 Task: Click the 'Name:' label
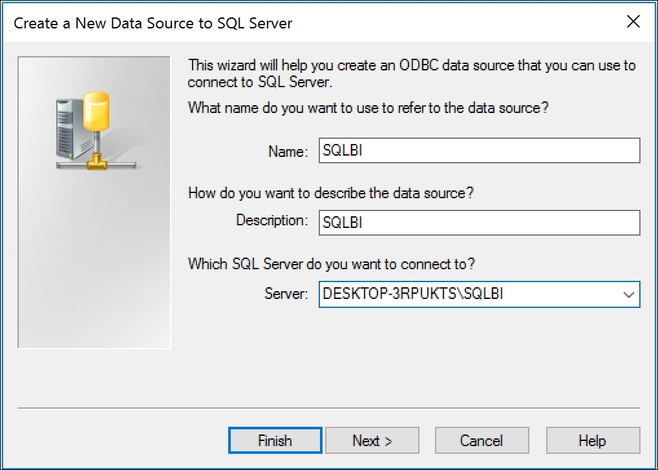point(288,151)
